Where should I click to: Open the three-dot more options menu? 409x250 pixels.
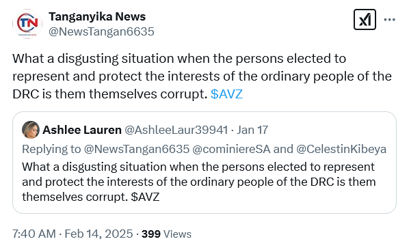pyautogui.click(x=389, y=20)
